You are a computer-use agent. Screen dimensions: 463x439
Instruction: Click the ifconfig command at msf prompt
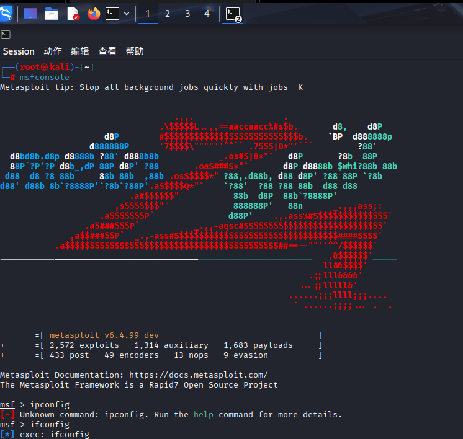point(50,425)
